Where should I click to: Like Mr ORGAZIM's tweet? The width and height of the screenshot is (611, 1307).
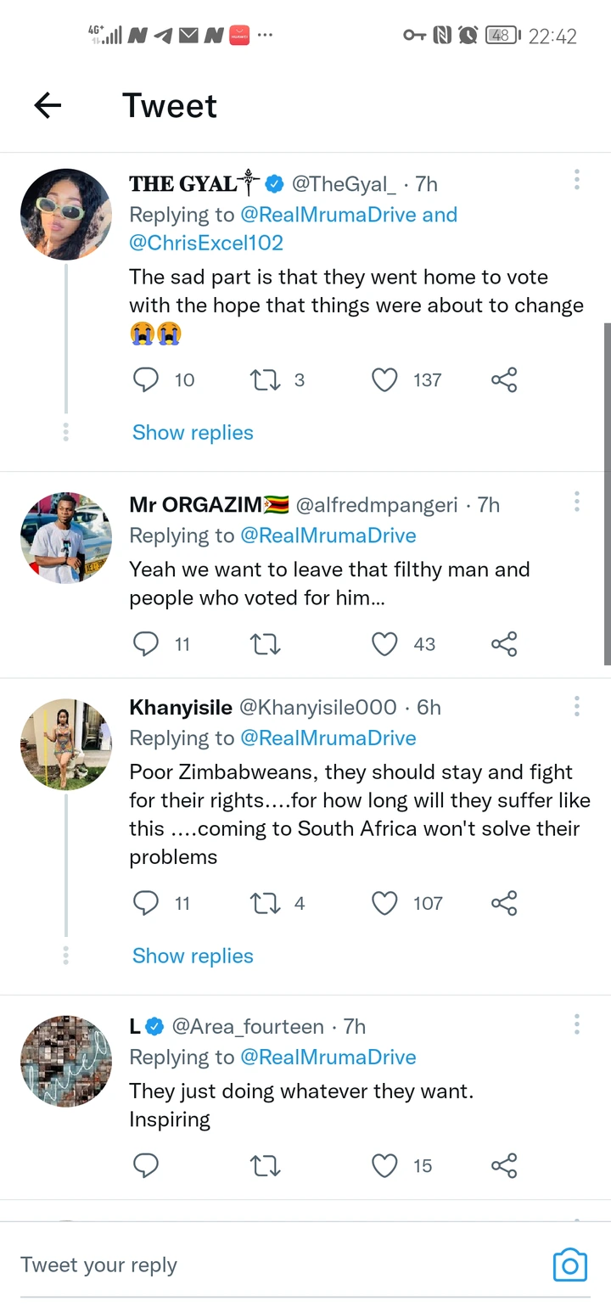point(385,644)
